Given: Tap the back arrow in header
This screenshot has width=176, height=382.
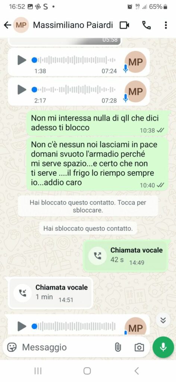Looking at the screenshot, I should 8,25.
